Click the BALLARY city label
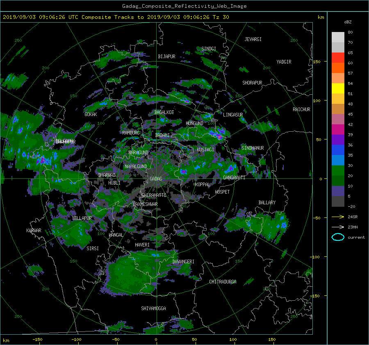Image resolution: width=369 pixels, height=345 pixels. (x=267, y=203)
